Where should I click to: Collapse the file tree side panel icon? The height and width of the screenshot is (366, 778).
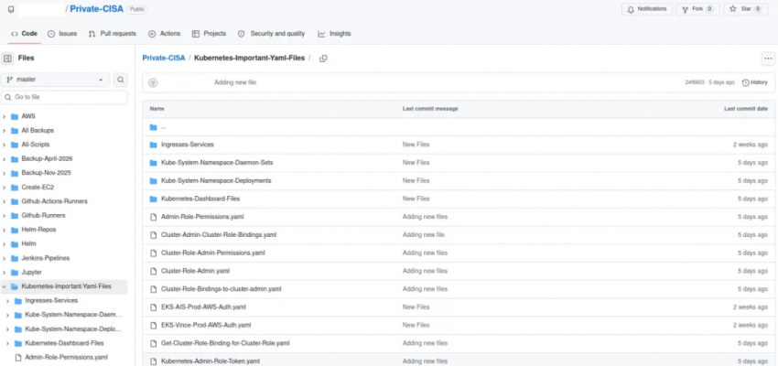click(7, 59)
